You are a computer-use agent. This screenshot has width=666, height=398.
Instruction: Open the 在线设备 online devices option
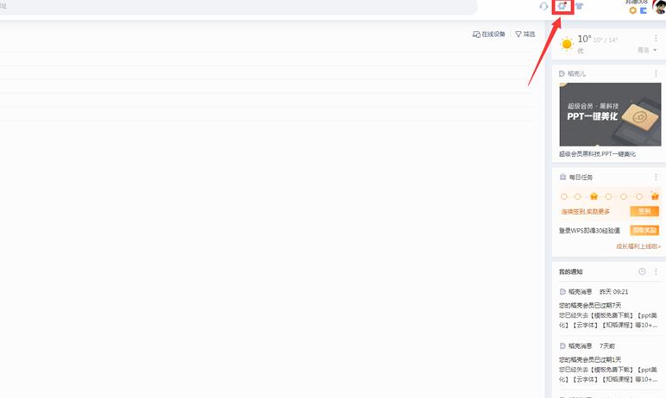coord(489,34)
